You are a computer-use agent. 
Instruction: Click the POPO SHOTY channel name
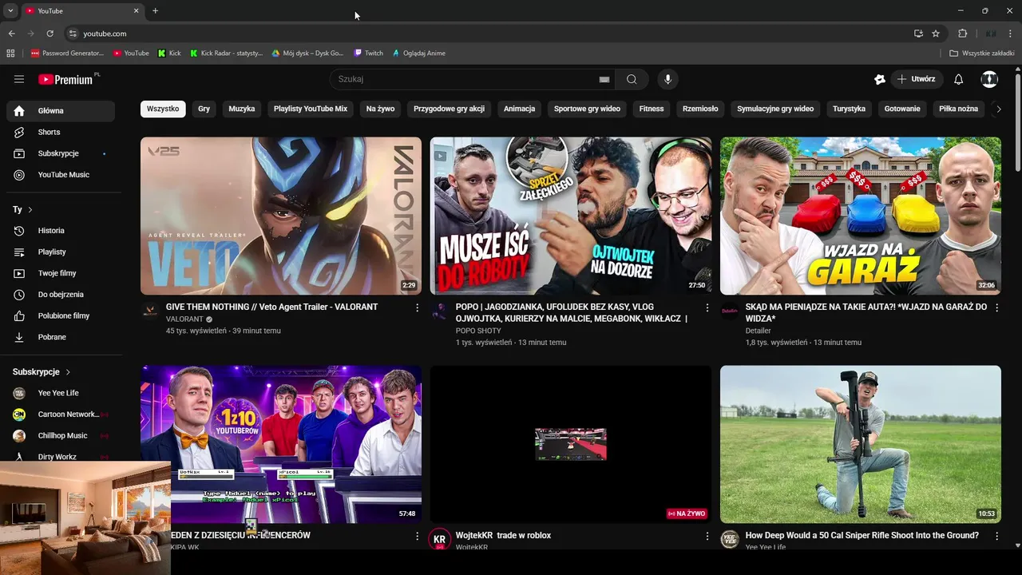coord(478,331)
